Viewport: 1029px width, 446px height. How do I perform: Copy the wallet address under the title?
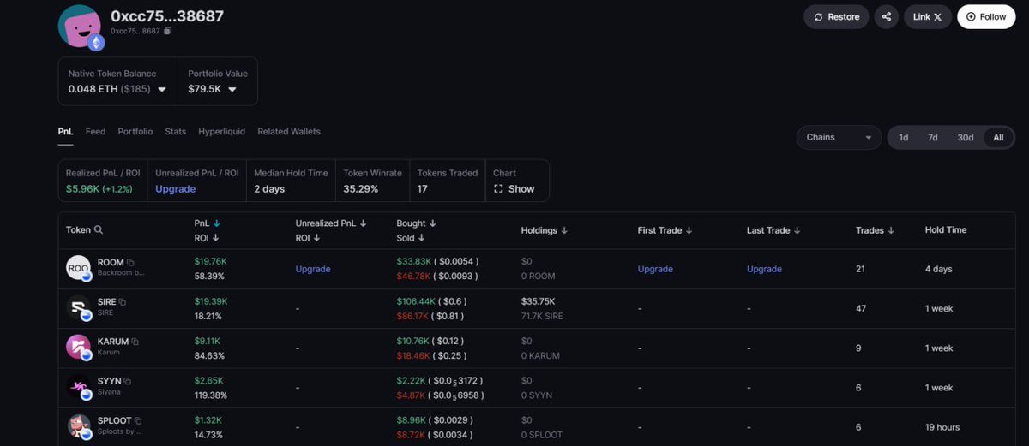[x=168, y=31]
